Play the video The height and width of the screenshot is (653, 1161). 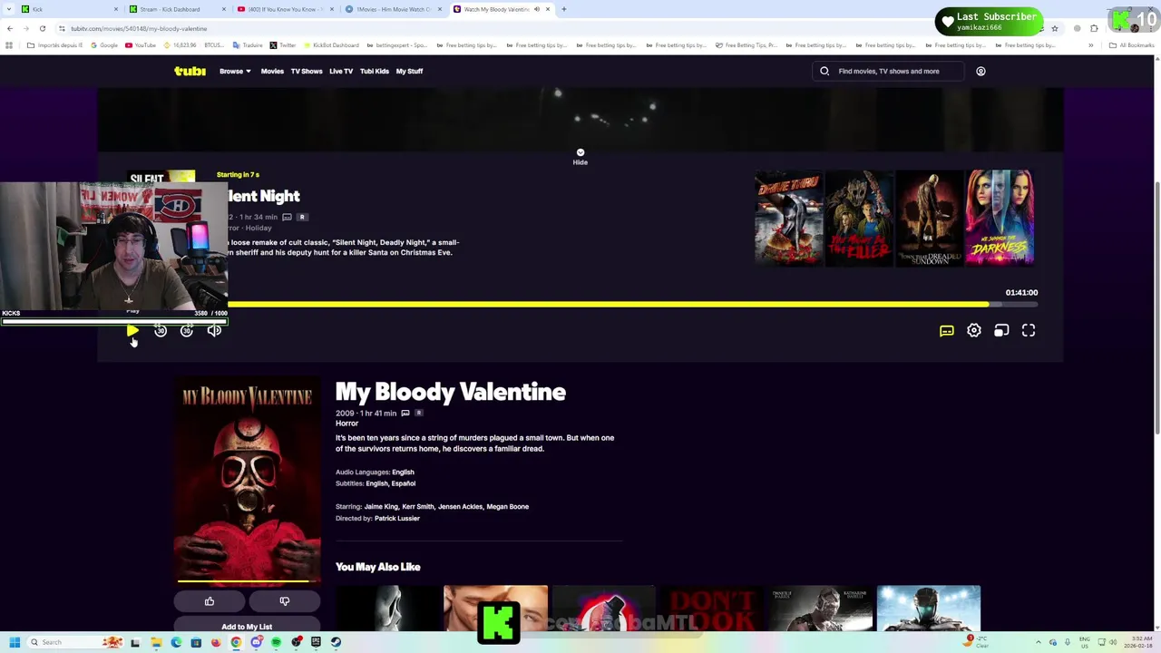[x=132, y=331]
